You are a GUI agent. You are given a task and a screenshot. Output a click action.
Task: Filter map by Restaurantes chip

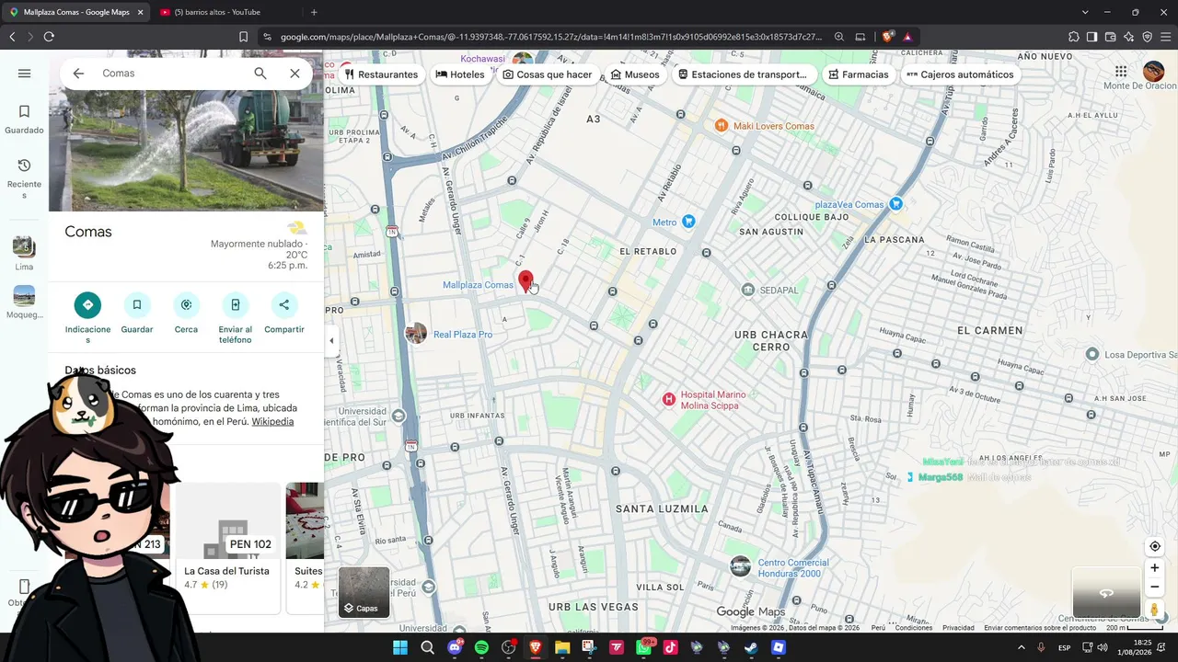pos(381,74)
